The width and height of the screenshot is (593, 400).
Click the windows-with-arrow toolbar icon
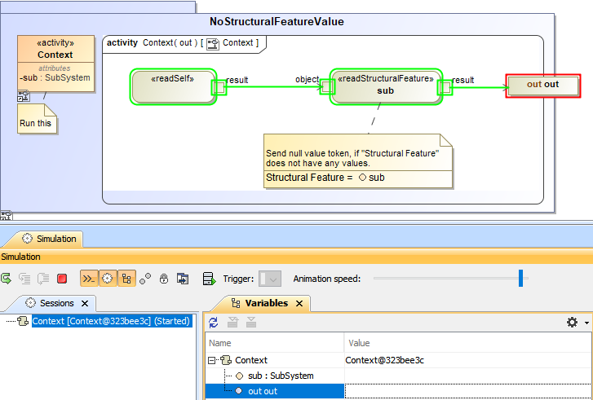(183, 279)
